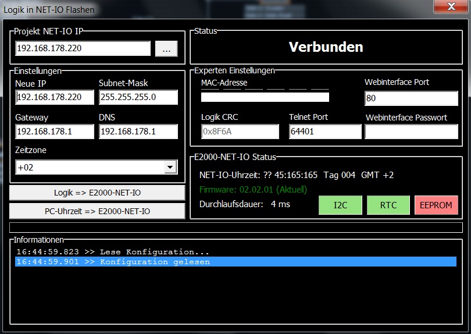Click the green I2C status indicator
Viewport: 471px width, 334px height.
[340, 205]
